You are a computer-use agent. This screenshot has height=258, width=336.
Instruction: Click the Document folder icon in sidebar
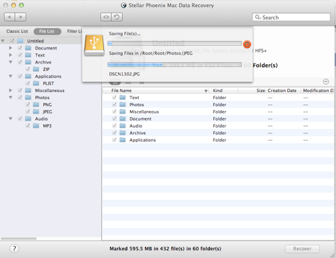pyautogui.click(x=29, y=48)
